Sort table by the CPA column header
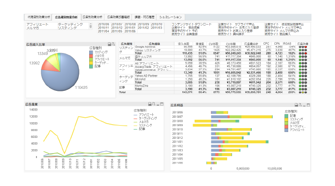Viewport: 335px width, 186px height. pyautogui.click(x=277, y=44)
